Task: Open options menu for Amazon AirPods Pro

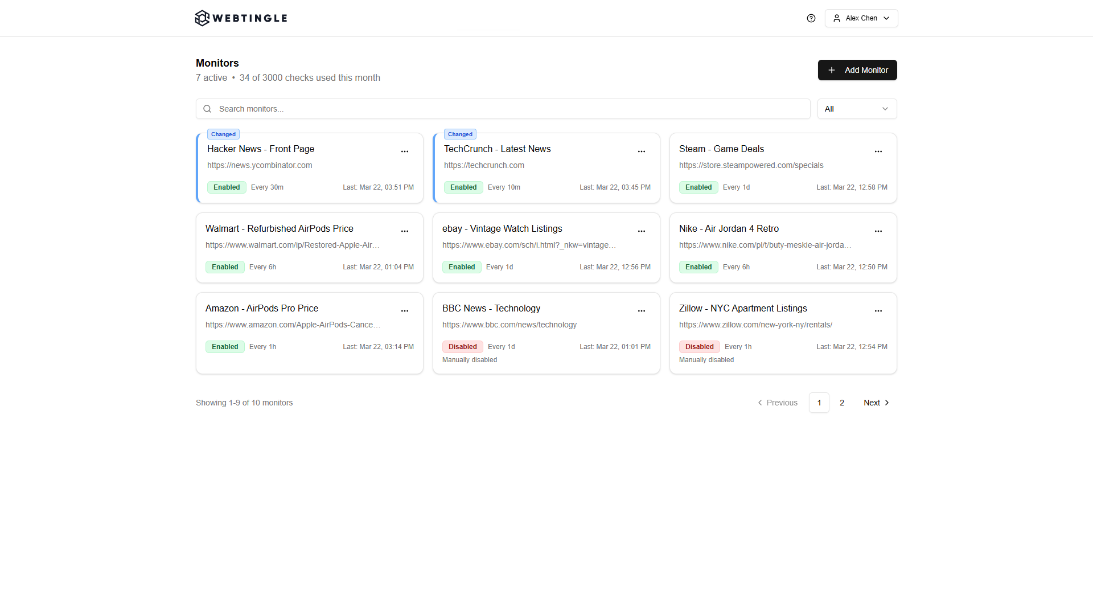Action: [405, 311]
